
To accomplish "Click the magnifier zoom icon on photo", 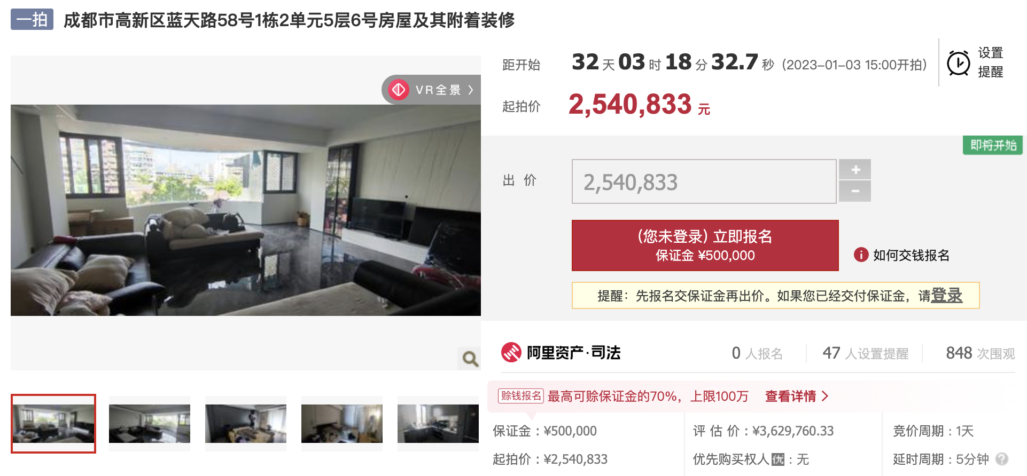I will tap(470, 359).
